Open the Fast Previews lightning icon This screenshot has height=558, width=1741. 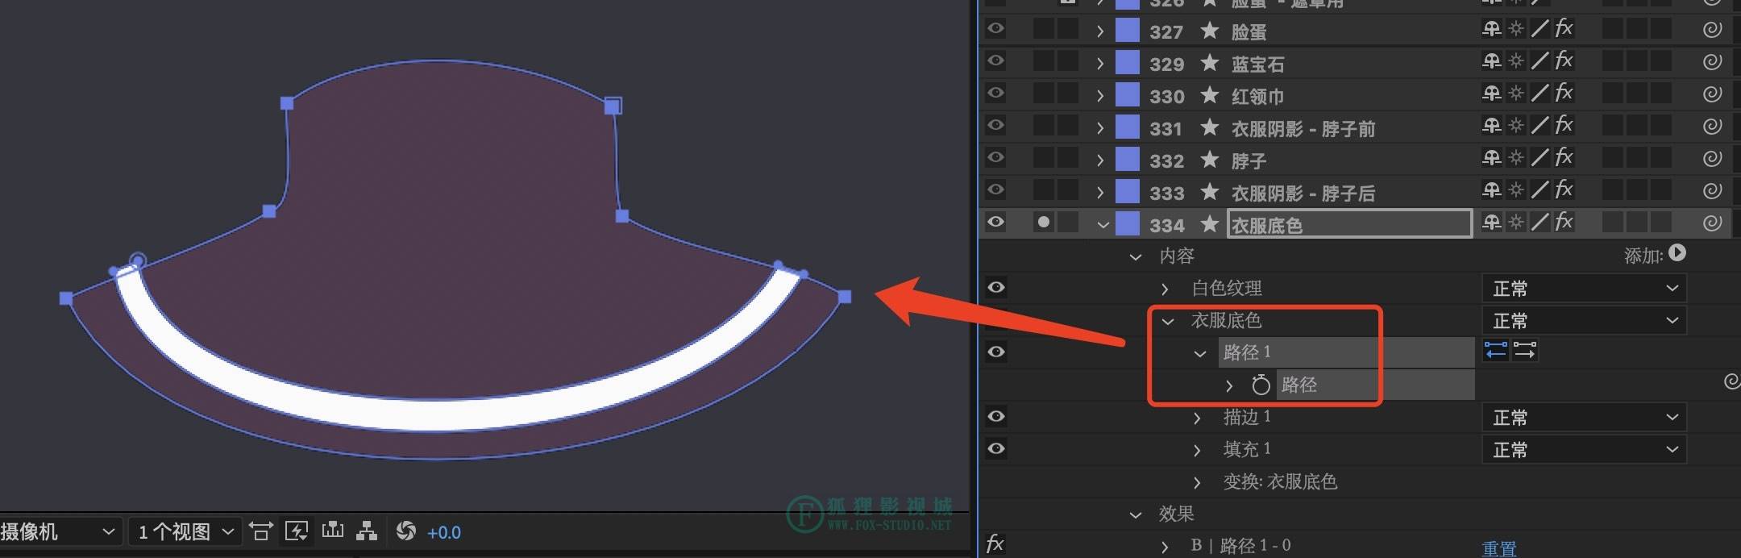[x=297, y=531]
